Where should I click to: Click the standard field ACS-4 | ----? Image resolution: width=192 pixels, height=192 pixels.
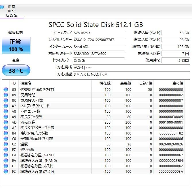[x=132, y=67]
